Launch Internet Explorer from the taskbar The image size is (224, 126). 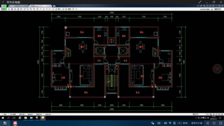(20, 118)
